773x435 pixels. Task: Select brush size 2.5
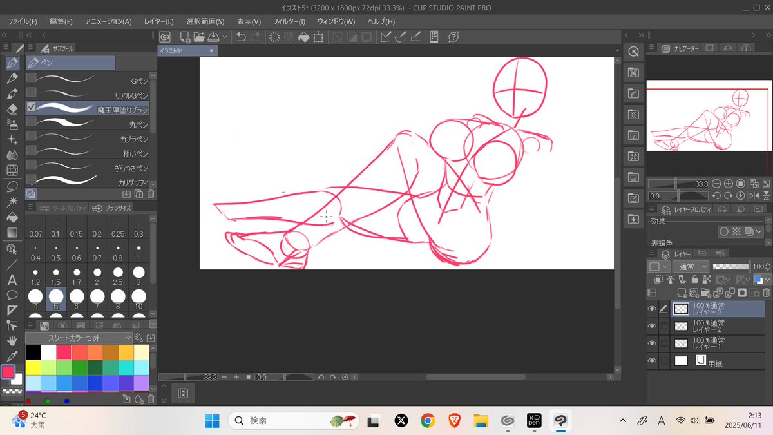[119, 275]
